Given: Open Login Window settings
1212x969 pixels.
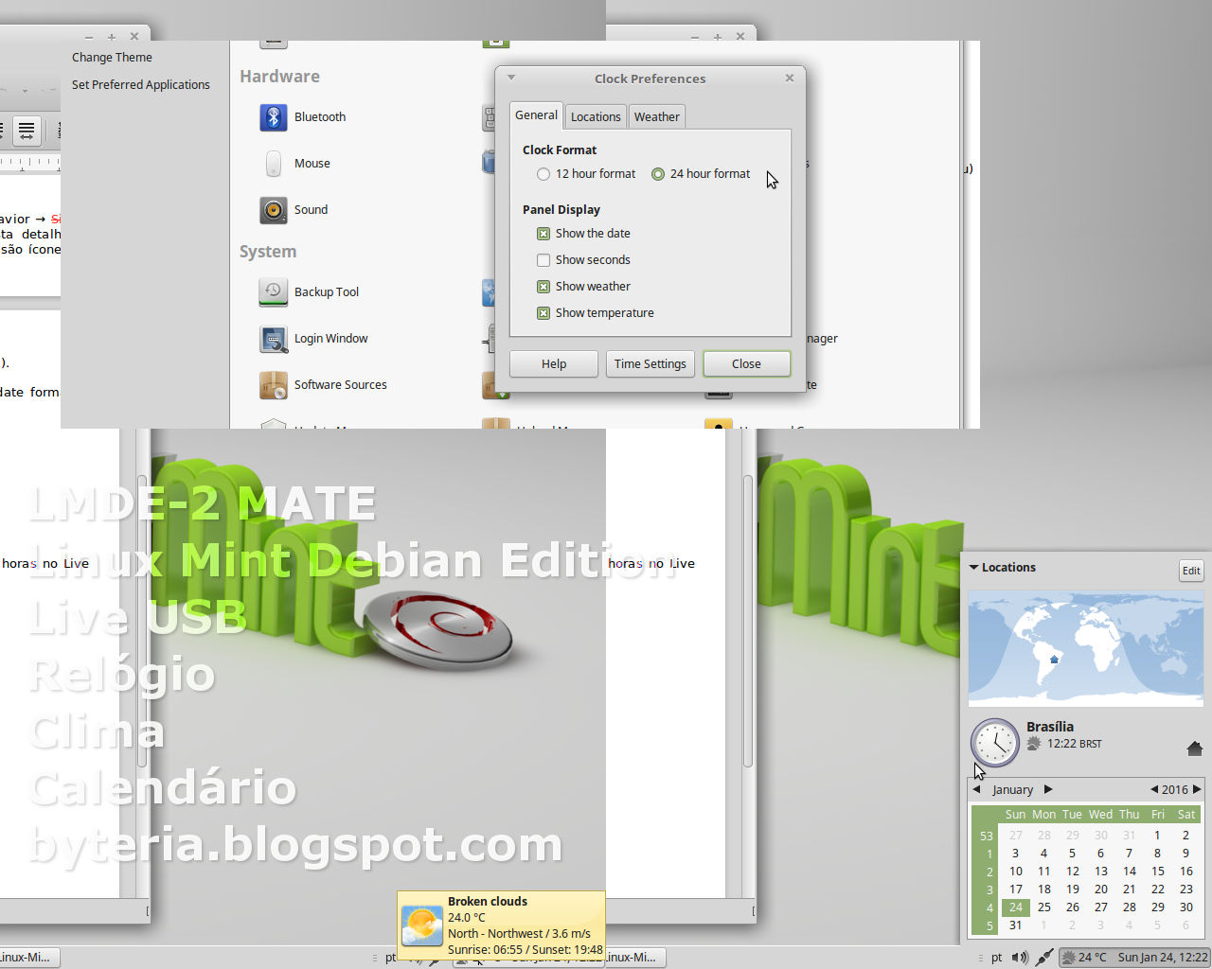Looking at the screenshot, I should click(273, 338).
